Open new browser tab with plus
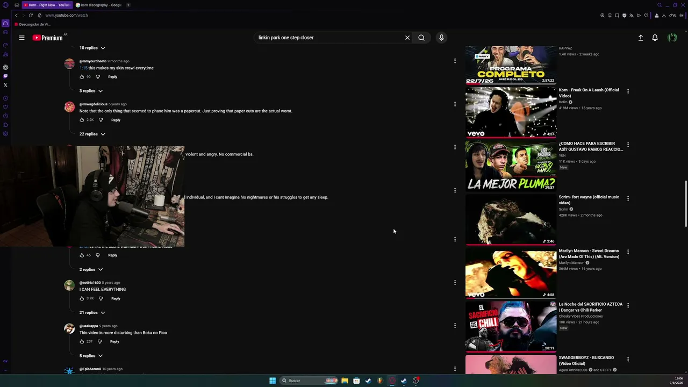 (x=128, y=5)
